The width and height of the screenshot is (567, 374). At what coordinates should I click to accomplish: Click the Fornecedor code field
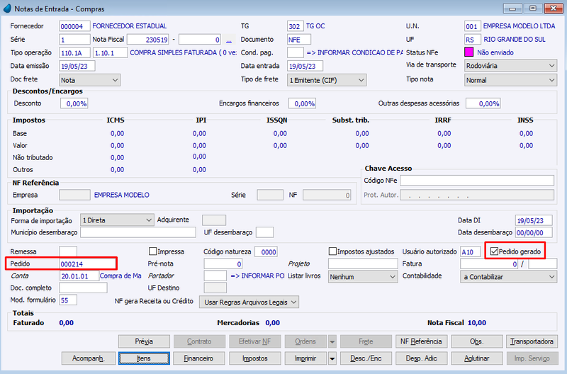pos(74,26)
